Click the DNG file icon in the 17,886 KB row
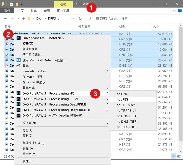This screenshot has height=165, width=183. click(7, 44)
